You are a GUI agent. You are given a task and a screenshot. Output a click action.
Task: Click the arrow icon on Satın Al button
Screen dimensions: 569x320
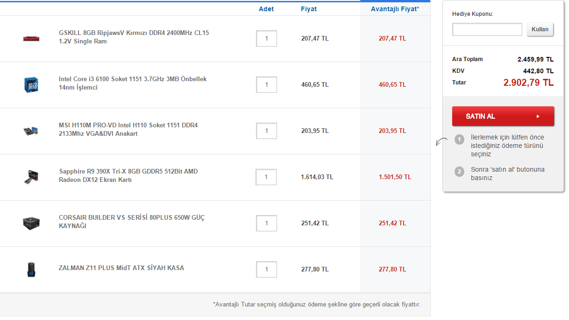tap(538, 117)
